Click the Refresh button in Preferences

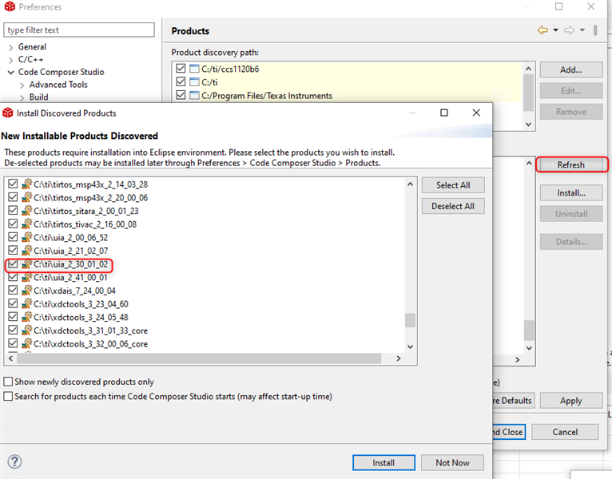(571, 164)
